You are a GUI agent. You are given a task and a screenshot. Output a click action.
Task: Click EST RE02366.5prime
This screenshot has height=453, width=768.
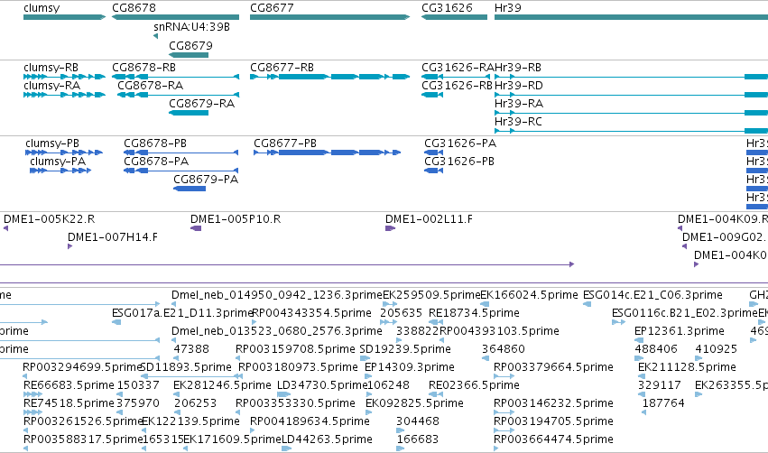pyautogui.click(x=474, y=385)
